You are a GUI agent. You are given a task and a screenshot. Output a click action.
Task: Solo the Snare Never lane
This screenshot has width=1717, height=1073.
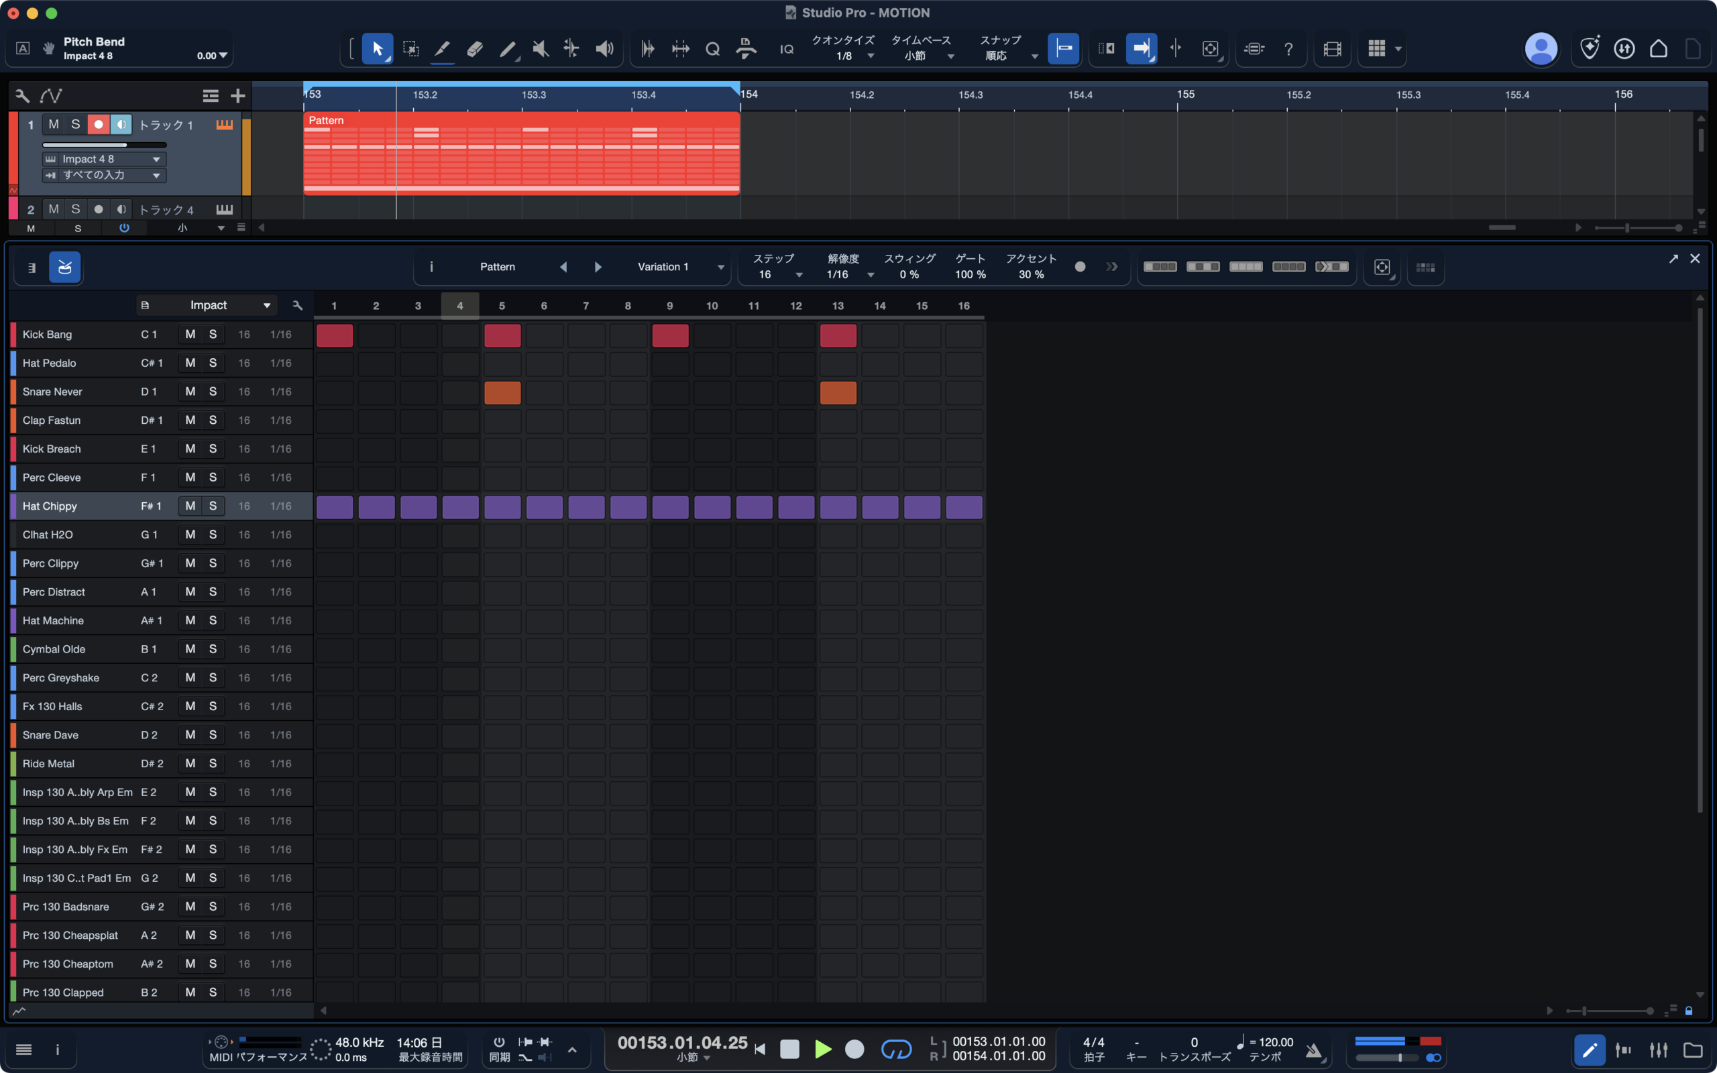(x=213, y=392)
